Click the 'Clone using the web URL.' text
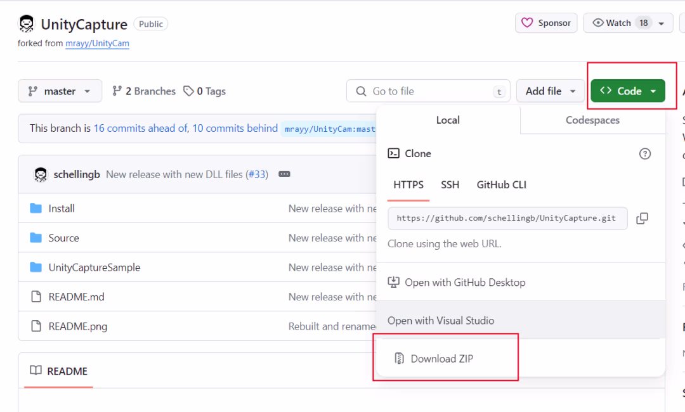The width and height of the screenshot is (685, 412). pos(444,243)
